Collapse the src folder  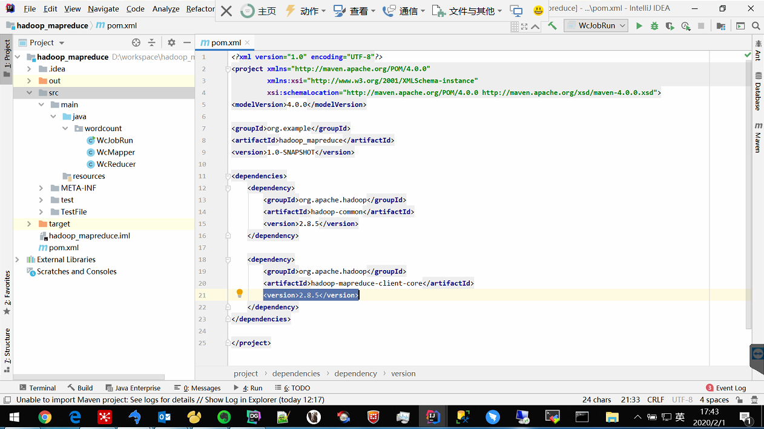click(29, 92)
